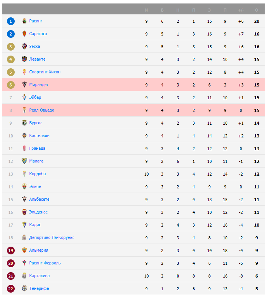Click the dark red position 22 badge

(11, 288)
